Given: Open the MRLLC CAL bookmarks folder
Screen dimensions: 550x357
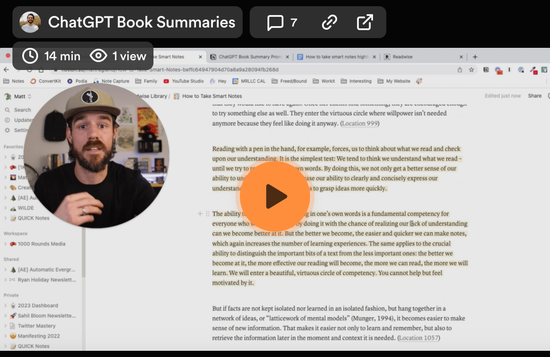Looking at the screenshot, I should point(249,81).
